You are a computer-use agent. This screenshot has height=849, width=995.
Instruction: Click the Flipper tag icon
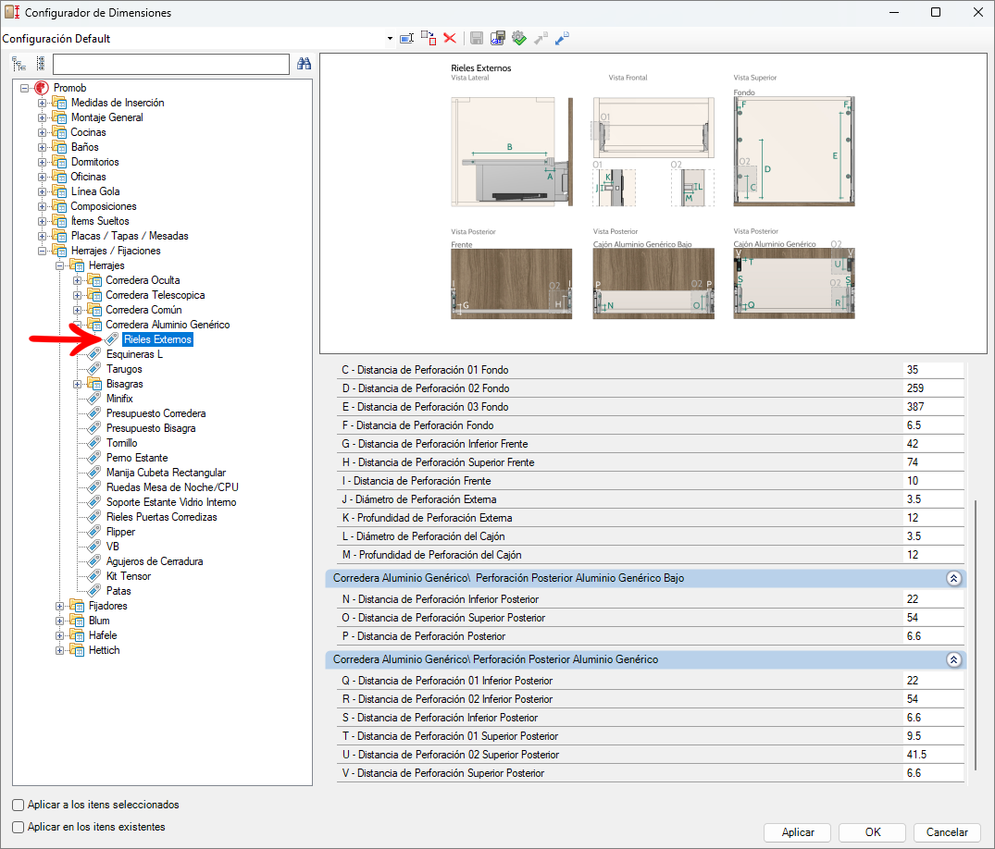(x=94, y=532)
